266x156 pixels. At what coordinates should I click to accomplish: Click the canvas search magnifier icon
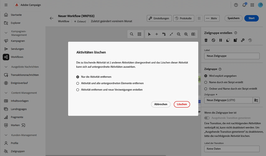(132, 34)
